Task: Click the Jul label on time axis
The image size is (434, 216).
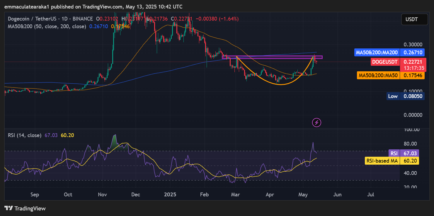Action: (371, 194)
